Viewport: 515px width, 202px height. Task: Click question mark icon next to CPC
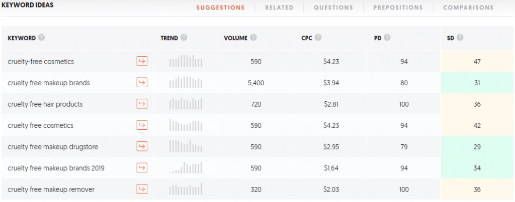(318, 38)
